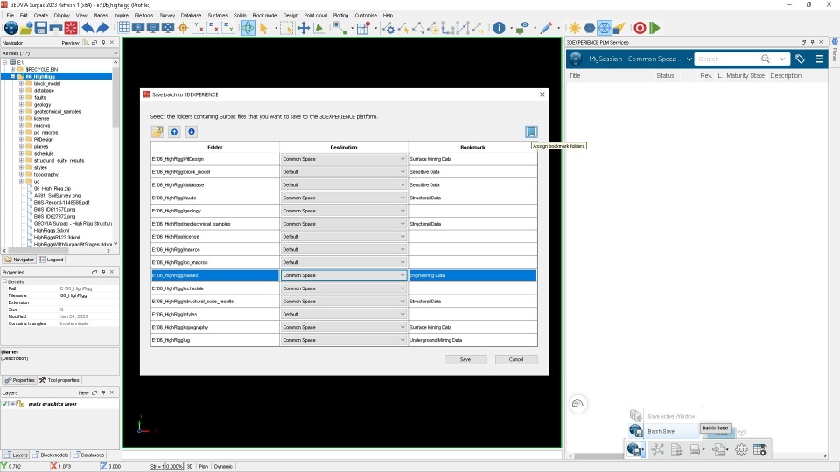
Task: Select HighRiggs.3dxml file in Navigator
Action: click(51, 230)
